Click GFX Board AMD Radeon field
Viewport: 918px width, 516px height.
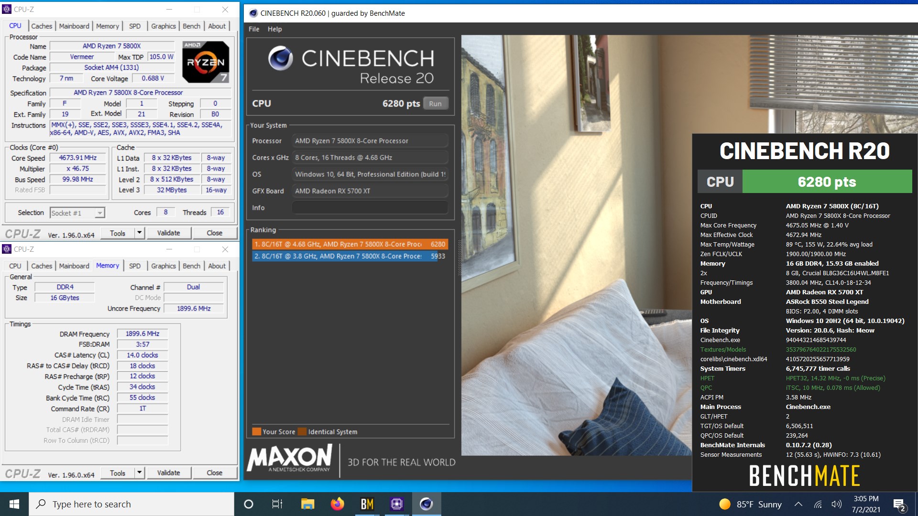tap(370, 191)
